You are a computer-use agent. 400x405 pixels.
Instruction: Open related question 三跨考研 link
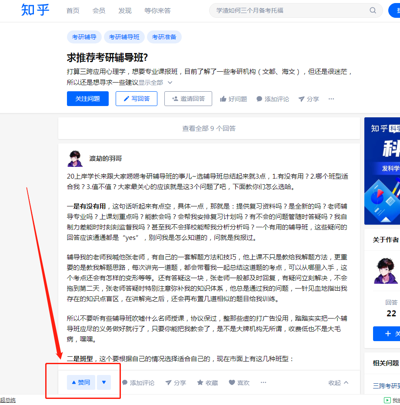tap(387, 385)
